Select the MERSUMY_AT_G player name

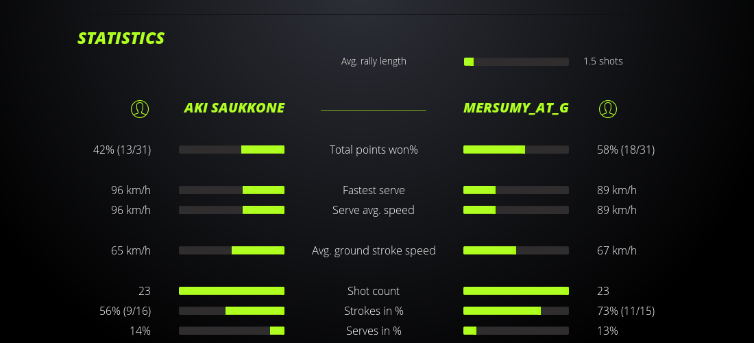(x=516, y=108)
